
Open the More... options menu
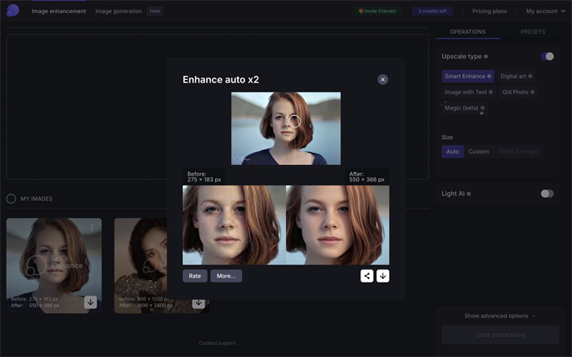tap(226, 276)
